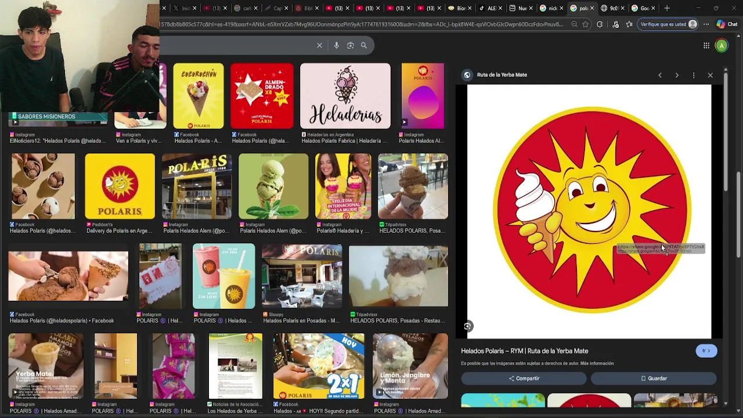This screenshot has height=418, width=743.
Task: Open the 2x1 Hoy promo thumbnail
Action: coord(319,366)
